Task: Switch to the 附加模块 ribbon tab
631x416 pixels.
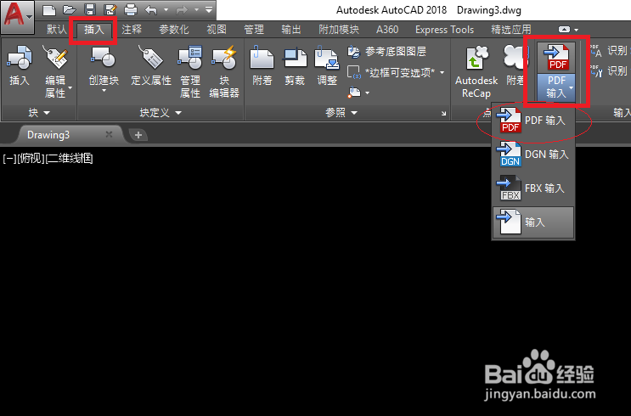Action: (339, 30)
